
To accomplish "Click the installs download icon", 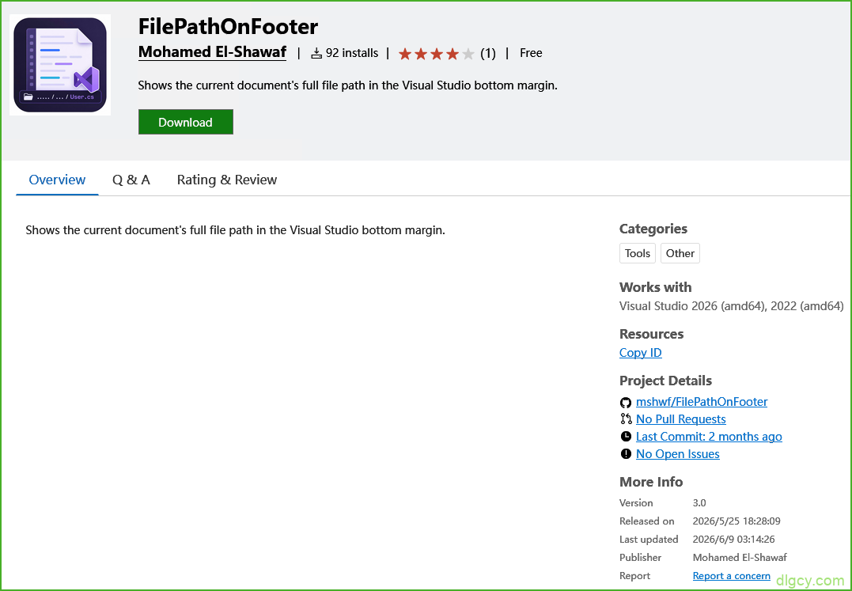I will (x=316, y=53).
